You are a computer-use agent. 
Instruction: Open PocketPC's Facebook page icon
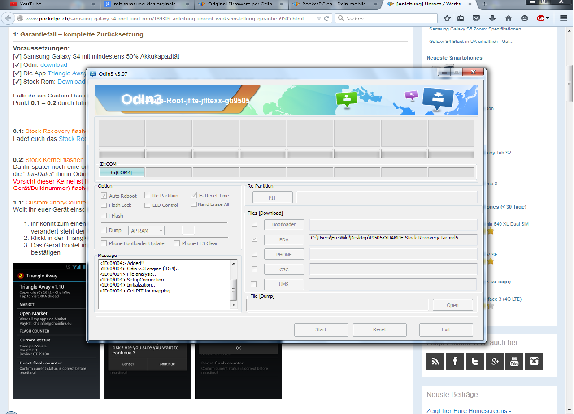(455, 361)
